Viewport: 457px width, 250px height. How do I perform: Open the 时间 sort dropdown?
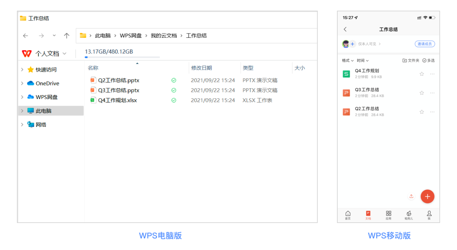[x=363, y=61]
